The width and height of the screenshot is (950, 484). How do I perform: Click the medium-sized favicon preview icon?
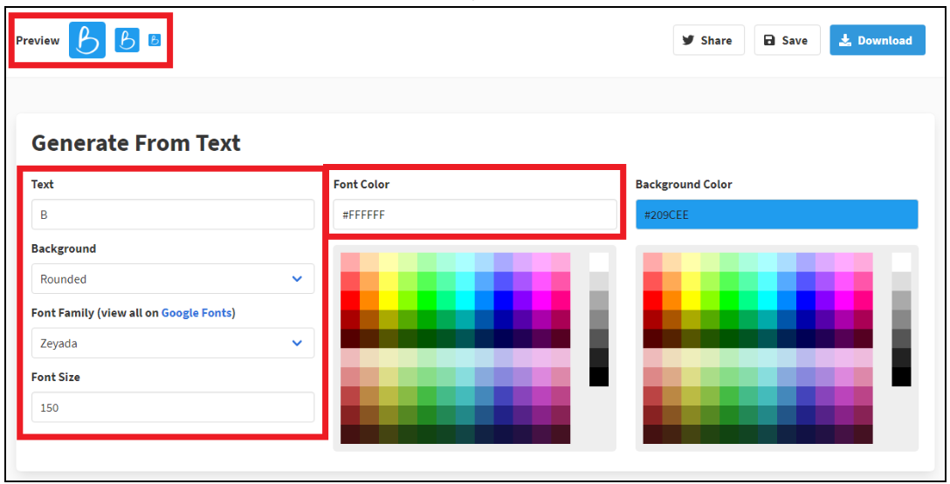(x=127, y=40)
